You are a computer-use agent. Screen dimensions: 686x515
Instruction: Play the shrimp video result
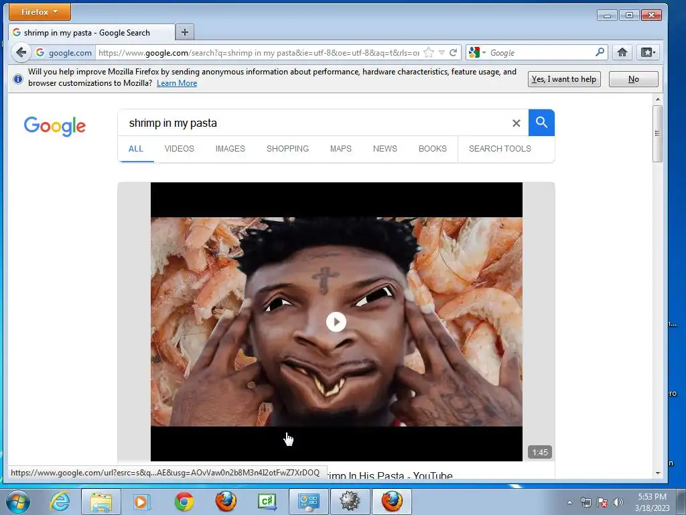pyautogui.click(x=336, y=322)
